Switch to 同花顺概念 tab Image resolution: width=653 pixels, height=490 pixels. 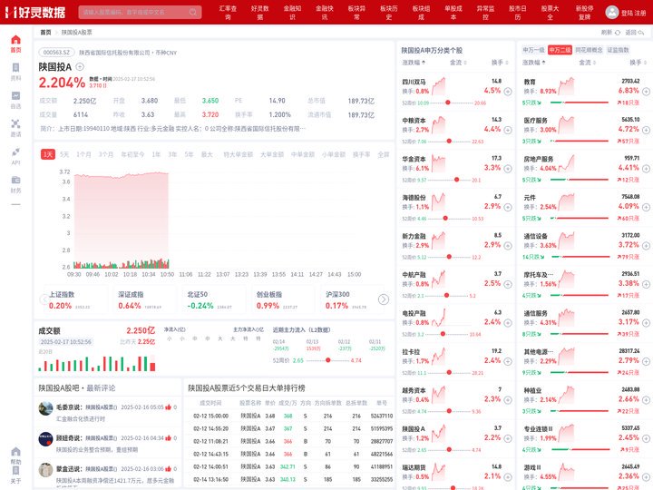click(589, 50)
